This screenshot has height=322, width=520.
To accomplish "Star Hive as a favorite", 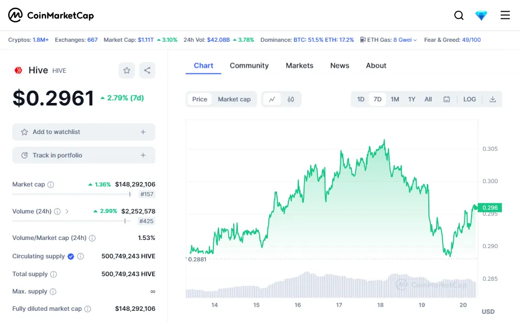I will coord(127,70).
